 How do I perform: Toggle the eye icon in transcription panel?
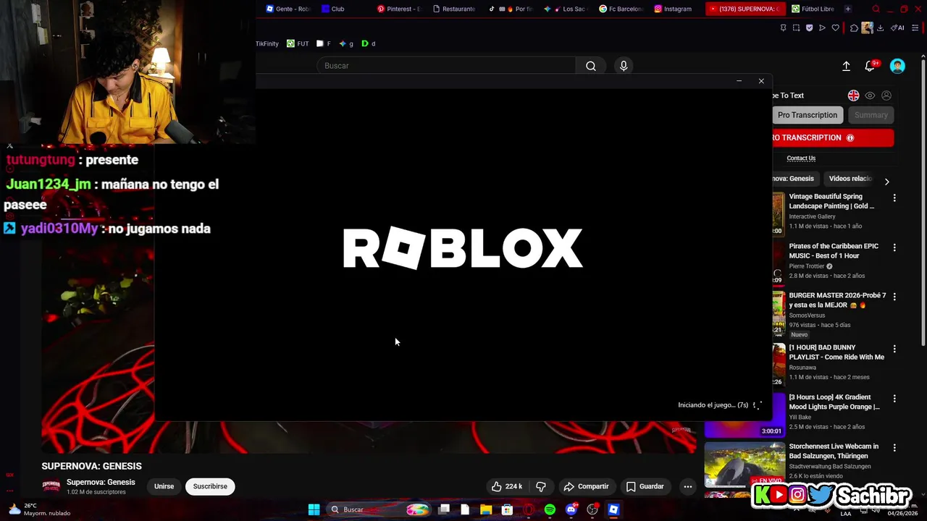pyautogui.click(x=870, y=96)
